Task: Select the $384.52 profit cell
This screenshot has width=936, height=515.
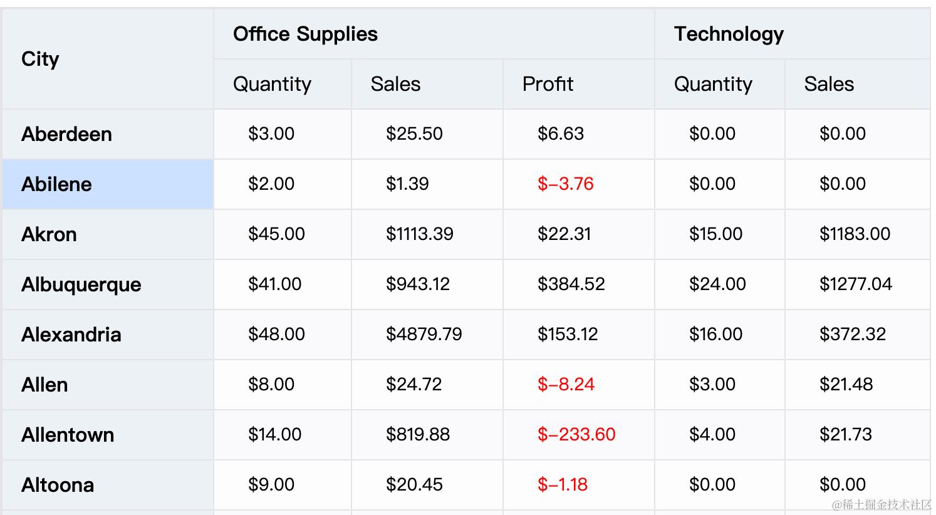Action: (x=571, y=284)
